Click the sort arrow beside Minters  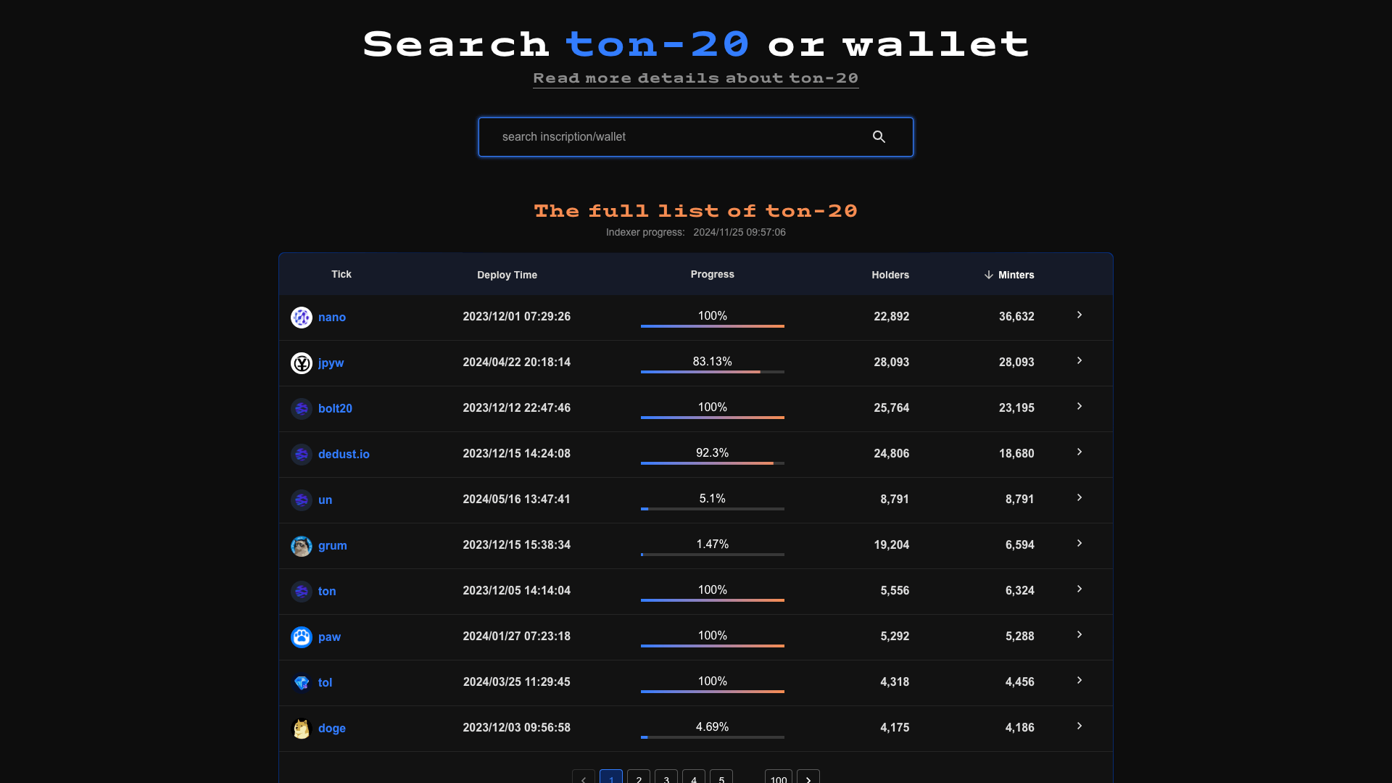988,275
